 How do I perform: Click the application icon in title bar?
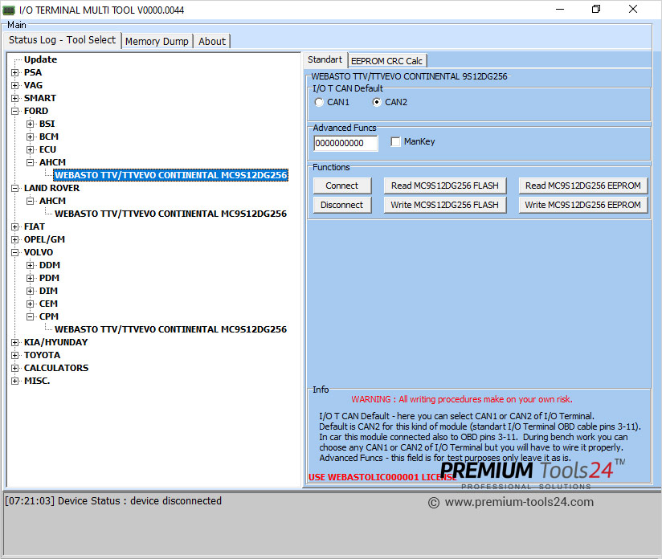(x=9, y=10)
